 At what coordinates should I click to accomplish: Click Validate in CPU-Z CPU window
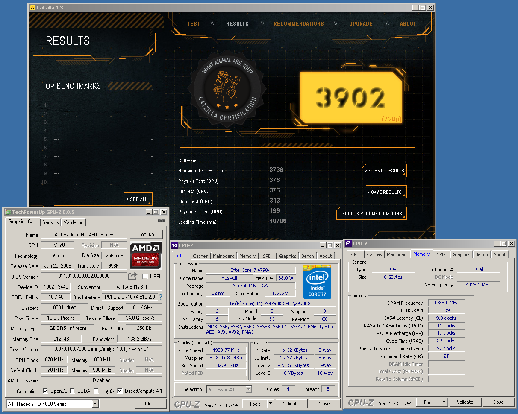click(x=291, y=404)
